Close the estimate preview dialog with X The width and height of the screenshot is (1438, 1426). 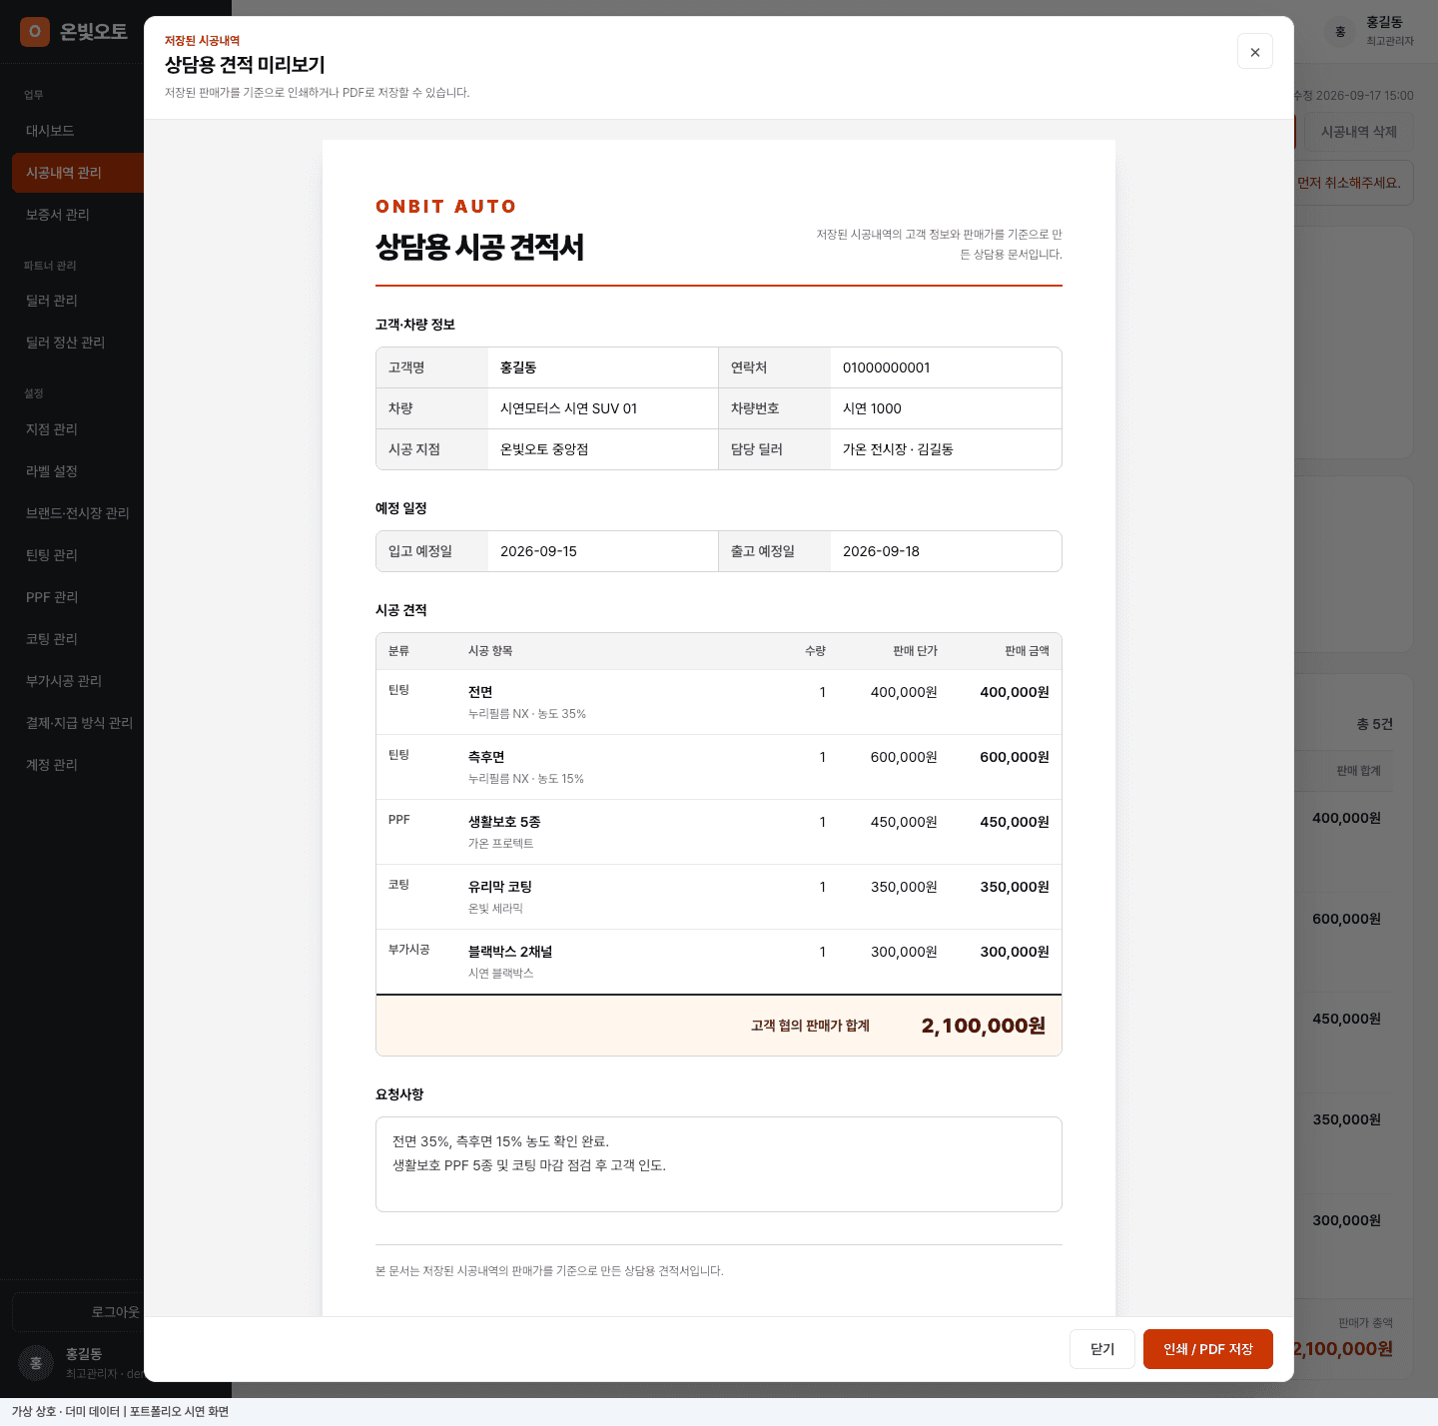coord(1255,52)
